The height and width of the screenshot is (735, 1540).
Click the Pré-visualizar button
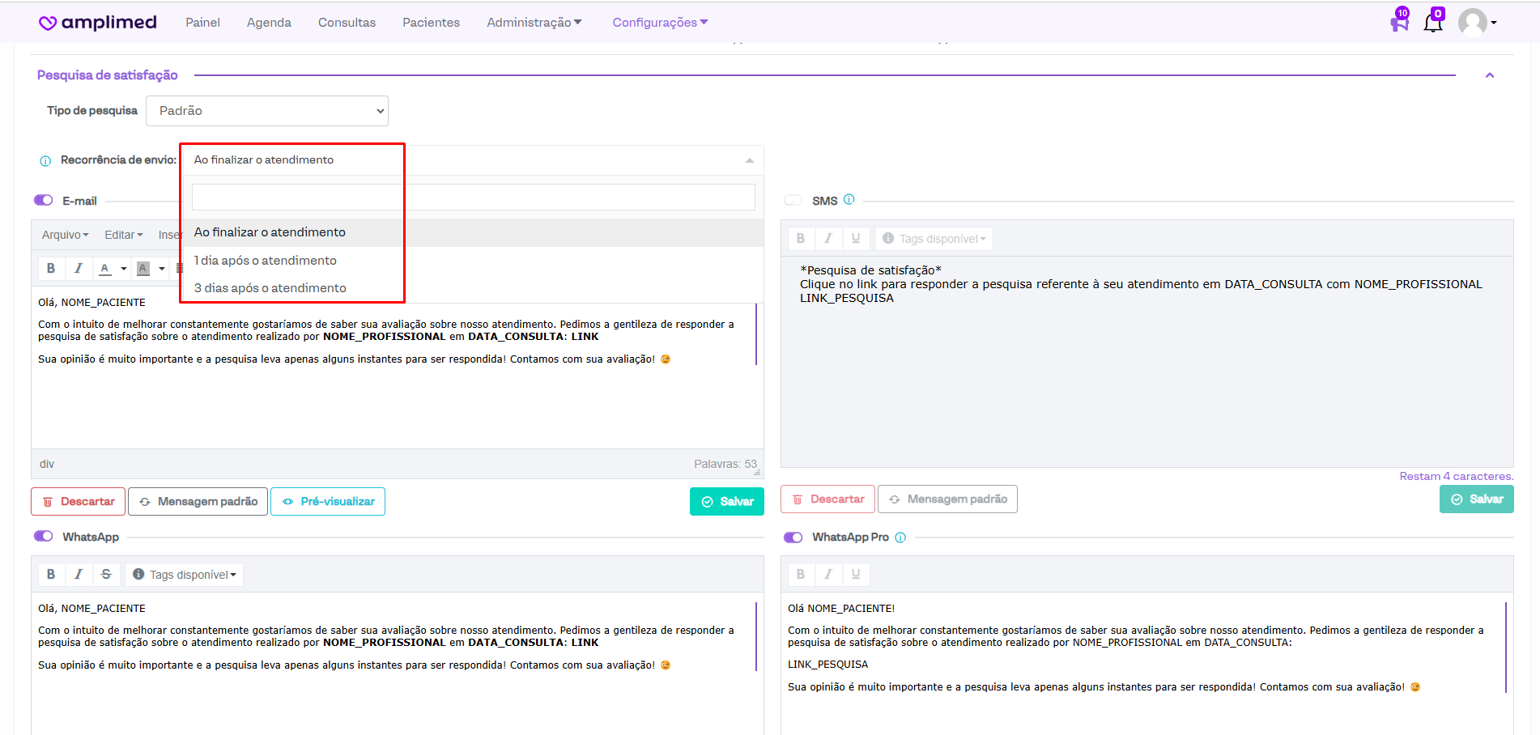coord(328,502)
